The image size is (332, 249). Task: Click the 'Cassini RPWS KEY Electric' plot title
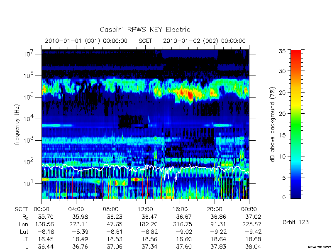(145, 29)
